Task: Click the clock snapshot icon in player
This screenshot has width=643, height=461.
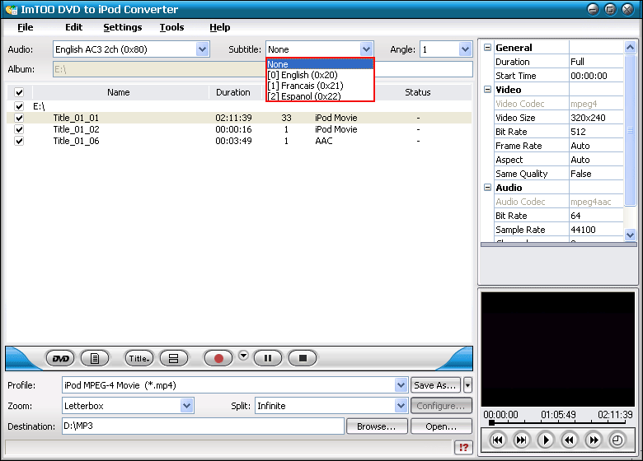Action: tap(617, 440)
